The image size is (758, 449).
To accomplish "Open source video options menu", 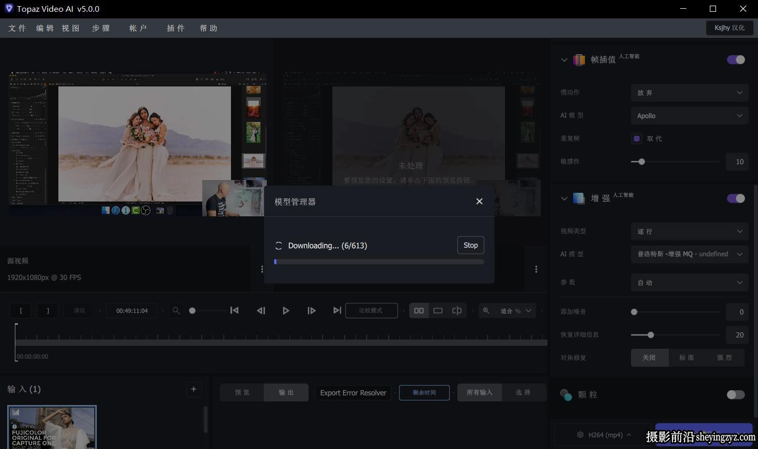I will point(262,269).
